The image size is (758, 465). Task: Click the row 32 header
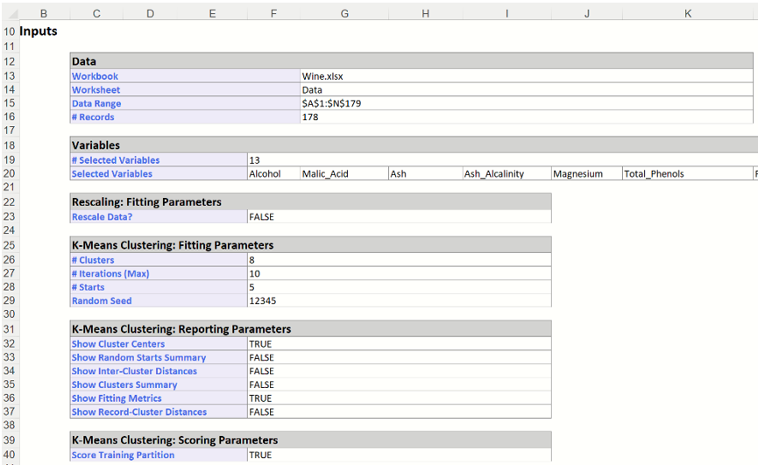9,344
